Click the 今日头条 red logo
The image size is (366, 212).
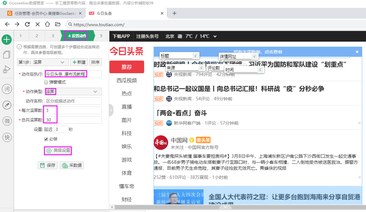click(126, 51)
